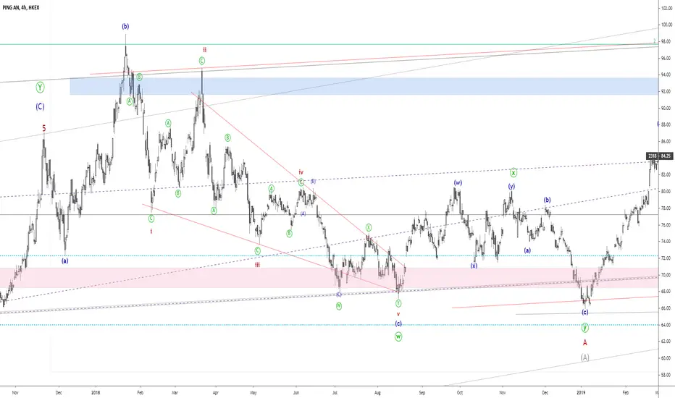The image size is (675, 398).
Task: Click the red wave i label
Action: [x=151, y=231]
